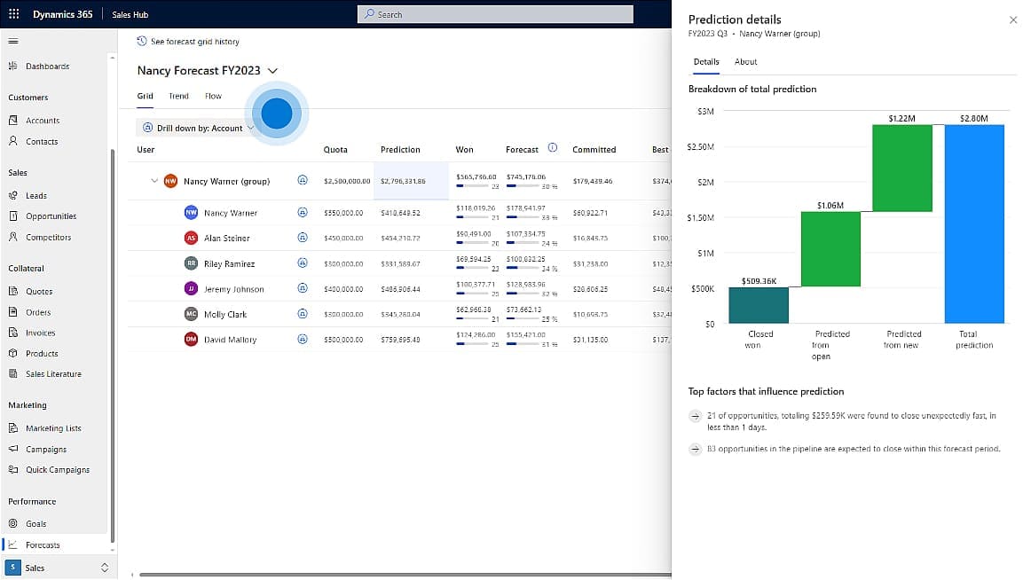Click the Competitors sidebar icon
The height and width of the screenshot is (580, 1031).
pos(13,237)
